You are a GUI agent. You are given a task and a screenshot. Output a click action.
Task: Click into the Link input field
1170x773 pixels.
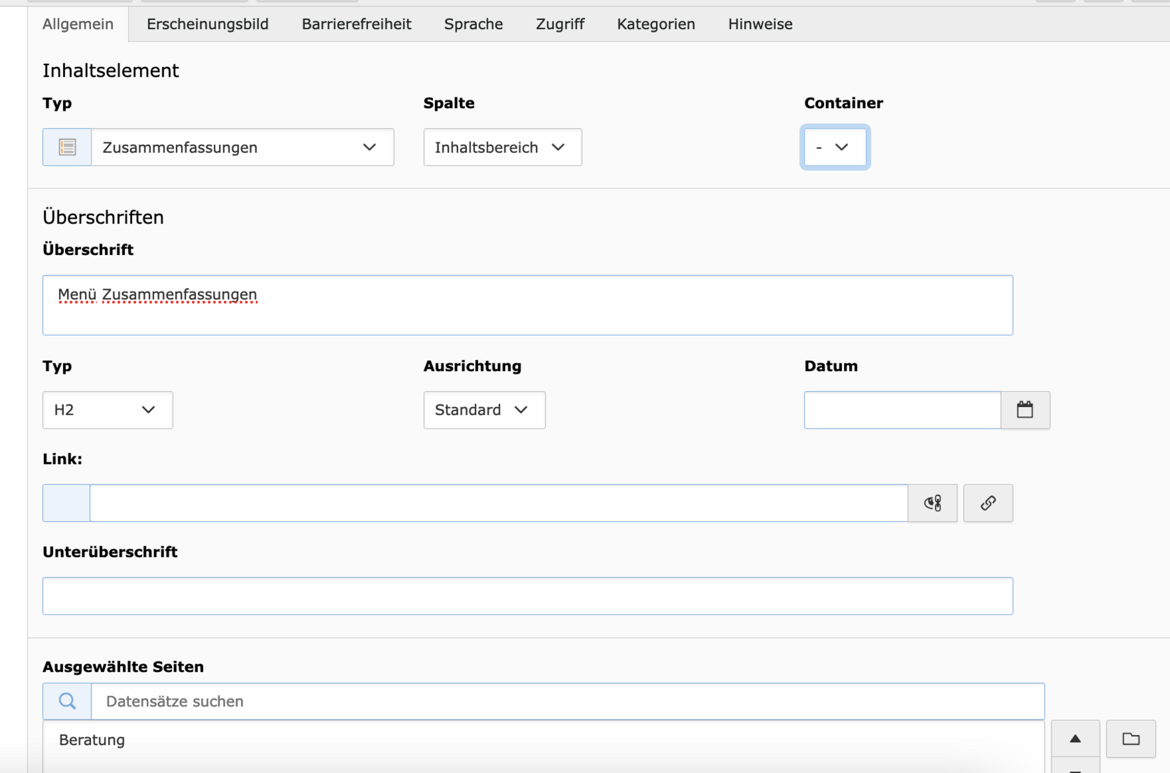click(499, 503)
